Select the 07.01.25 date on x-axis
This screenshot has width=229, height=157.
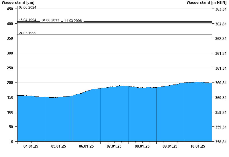pos(114,146)
